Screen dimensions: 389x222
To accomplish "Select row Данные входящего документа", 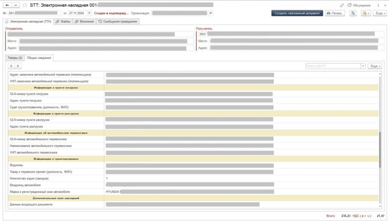I will tap(193, 205).
